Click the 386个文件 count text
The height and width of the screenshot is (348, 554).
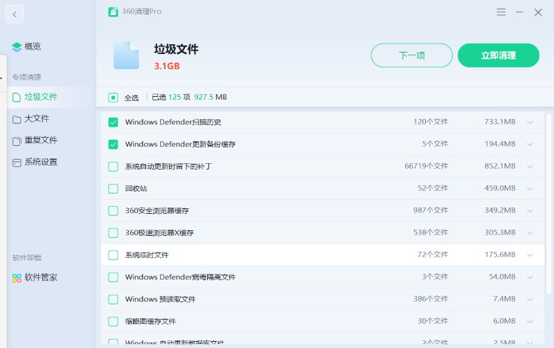click(x=431, y=300)
